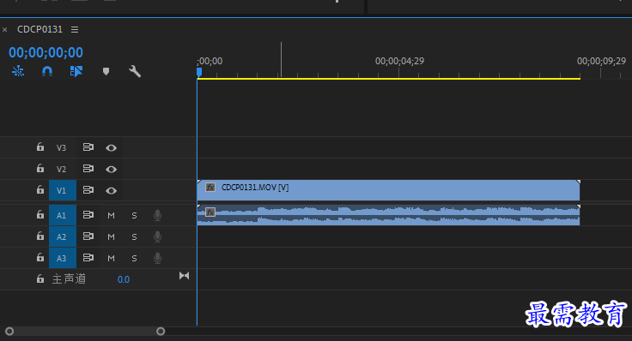Open the CDCP0131 sequence panel menu

tap(75, 29)
